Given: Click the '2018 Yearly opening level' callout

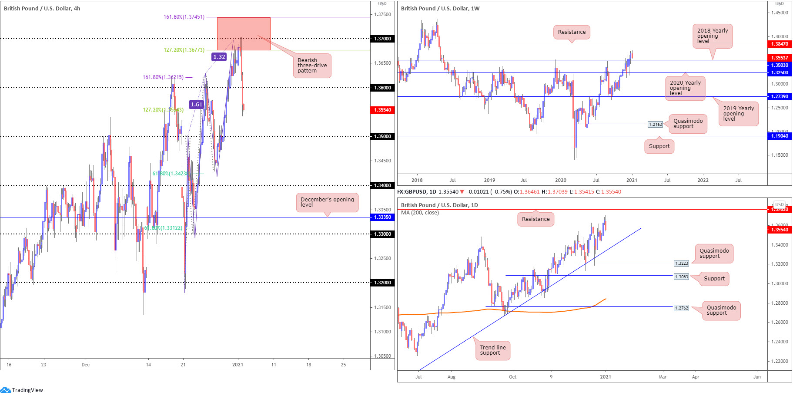Looking at the screenshot, I should (x=713, y=36).
